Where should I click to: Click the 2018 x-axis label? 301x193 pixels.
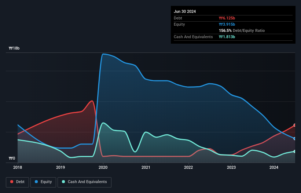click(18, 167)
